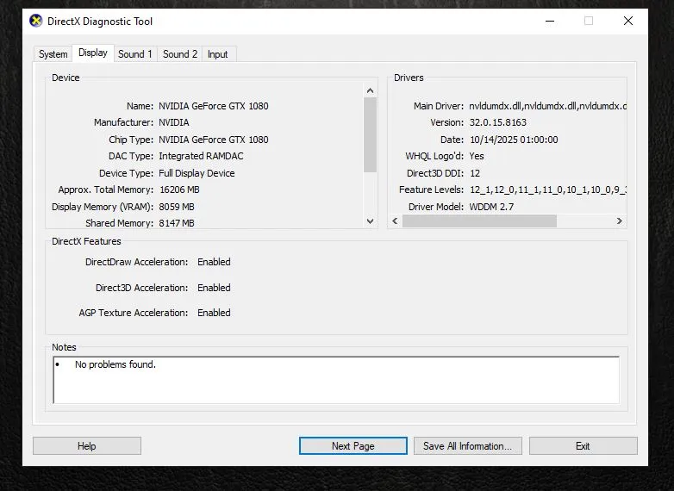Click Drivers panel scroll left arrow
The width and height of the screenshot is (674, 491).
[395, 221]
